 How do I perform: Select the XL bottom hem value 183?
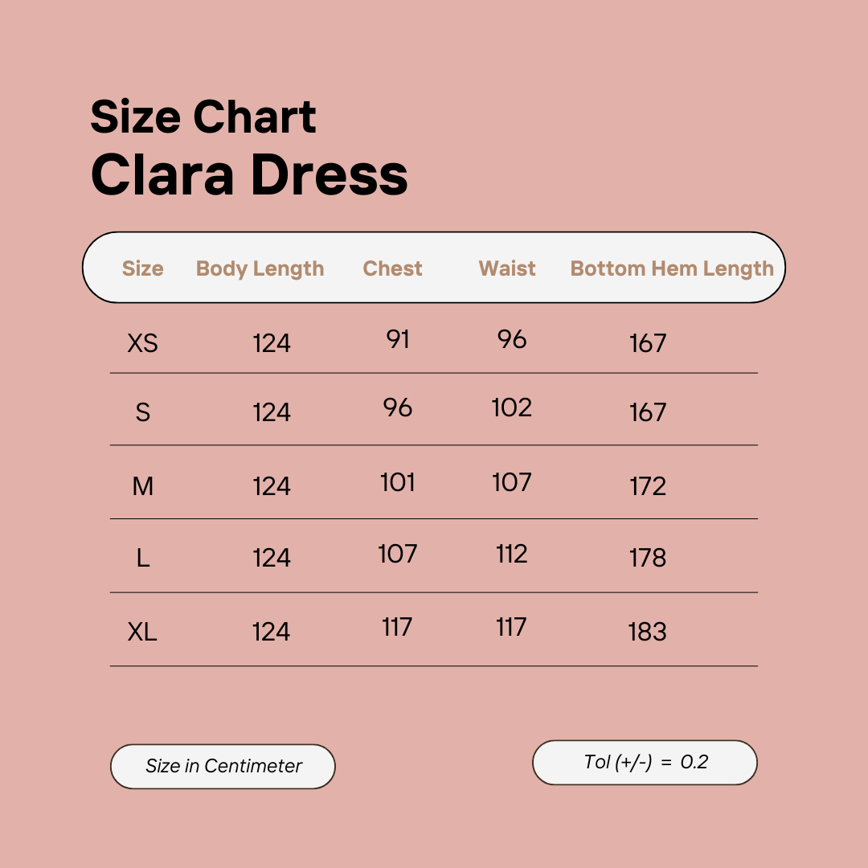coord(648,632)
